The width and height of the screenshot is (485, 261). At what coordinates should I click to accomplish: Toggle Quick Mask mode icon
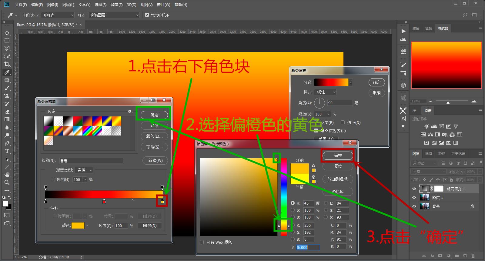7,215
